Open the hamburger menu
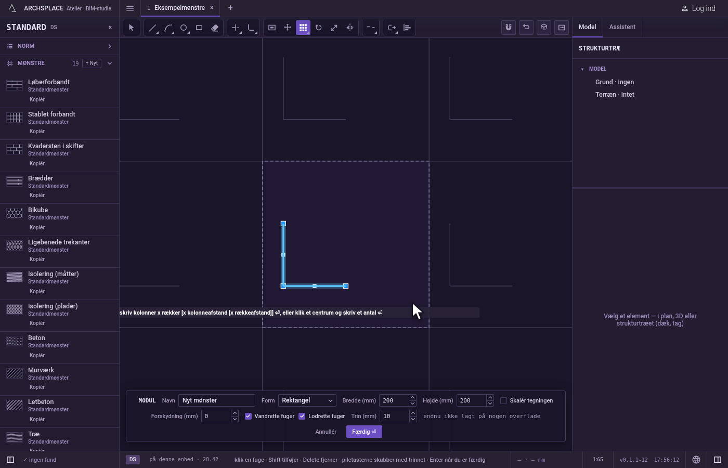 click(130, 8)
